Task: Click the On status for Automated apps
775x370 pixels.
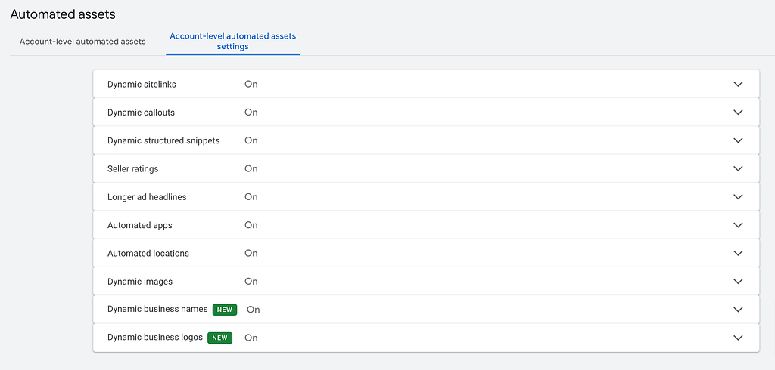Action: tap(251, 225)
